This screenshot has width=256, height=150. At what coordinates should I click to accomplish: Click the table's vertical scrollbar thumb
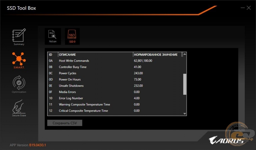[185, 84]
